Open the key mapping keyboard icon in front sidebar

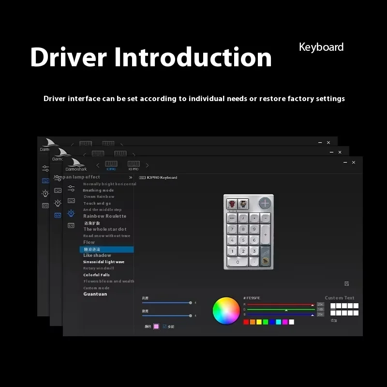pos(71,201)
